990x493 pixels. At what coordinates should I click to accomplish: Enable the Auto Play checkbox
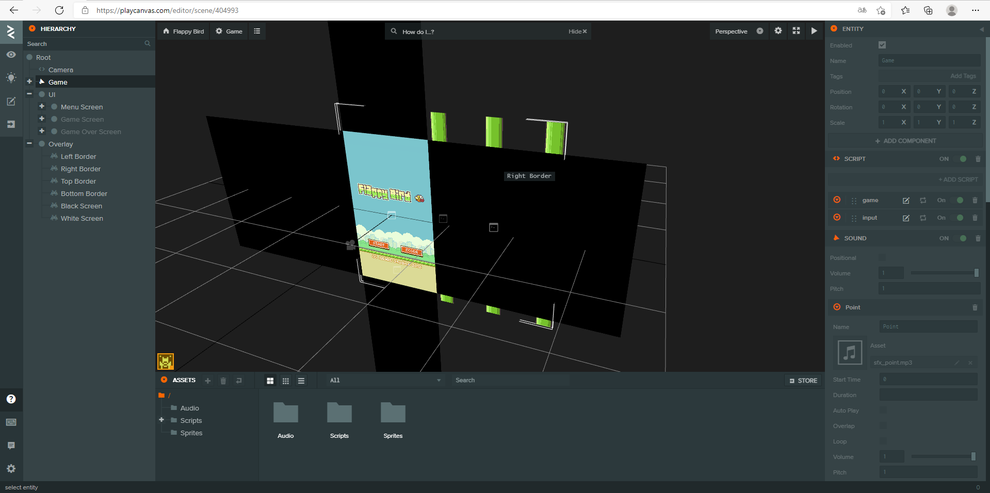883,410
